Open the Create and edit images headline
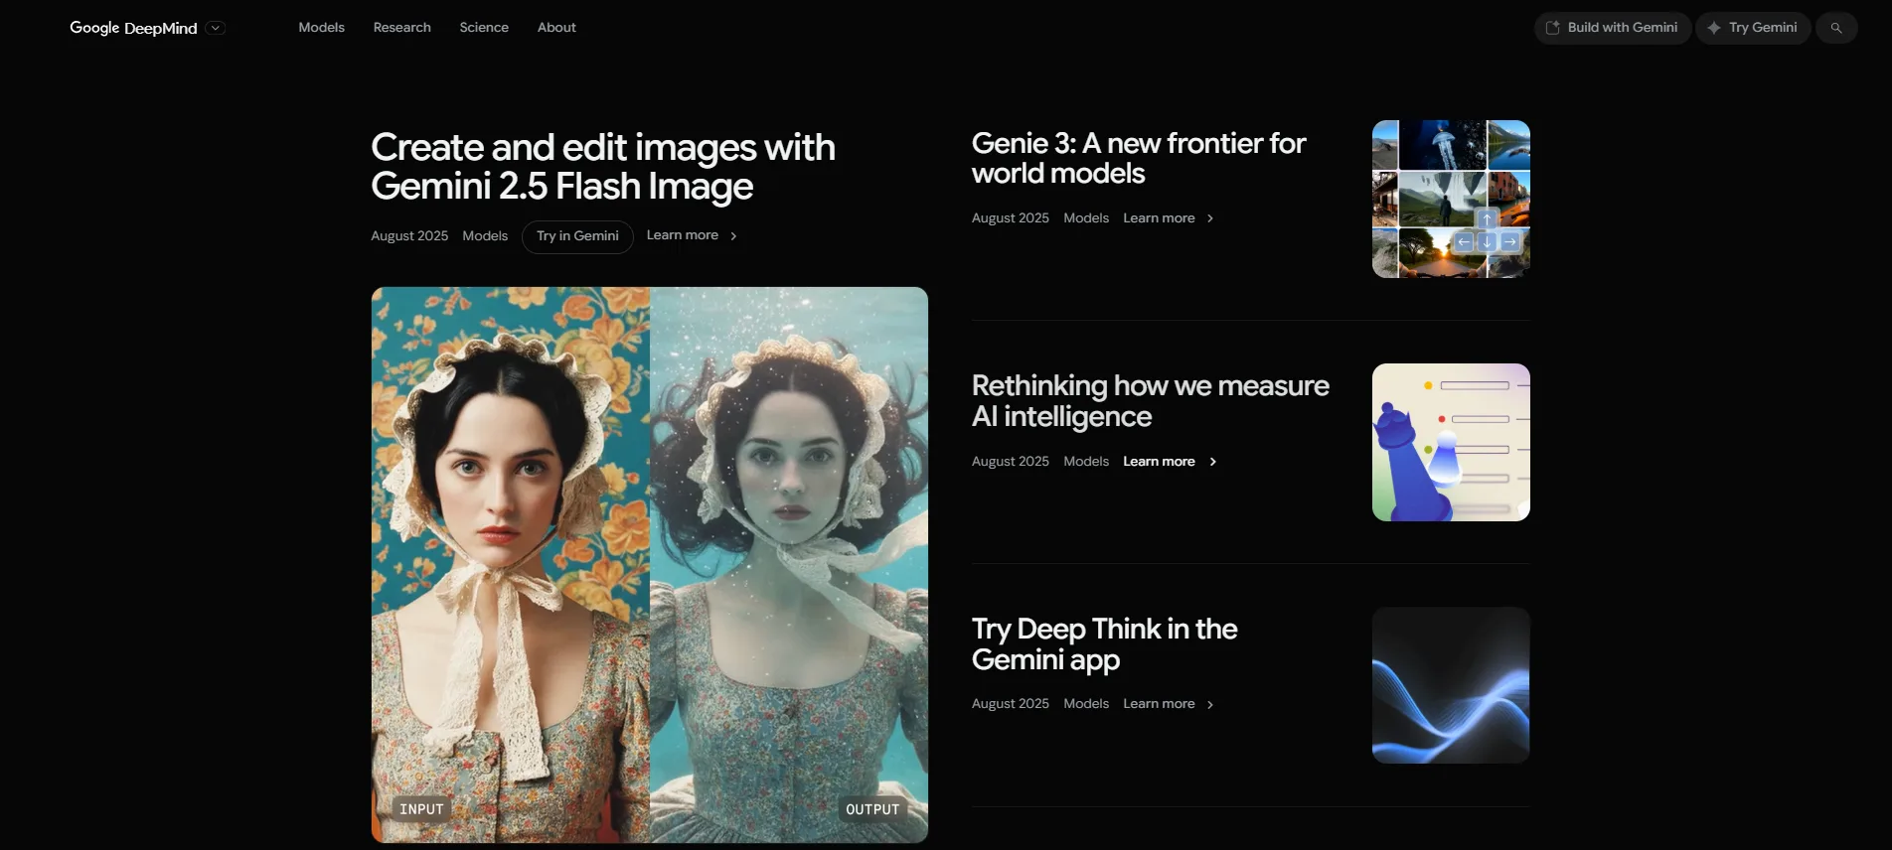This screenshot has height=850, width=1892. coord(603,166)
